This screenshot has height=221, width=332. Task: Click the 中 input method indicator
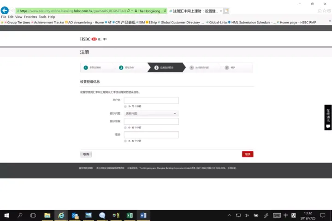285,215
